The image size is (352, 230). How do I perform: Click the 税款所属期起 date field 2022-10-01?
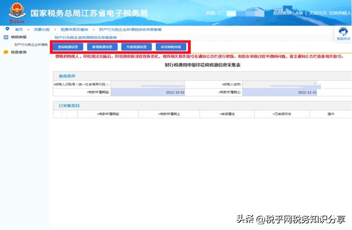coord(148,92)
